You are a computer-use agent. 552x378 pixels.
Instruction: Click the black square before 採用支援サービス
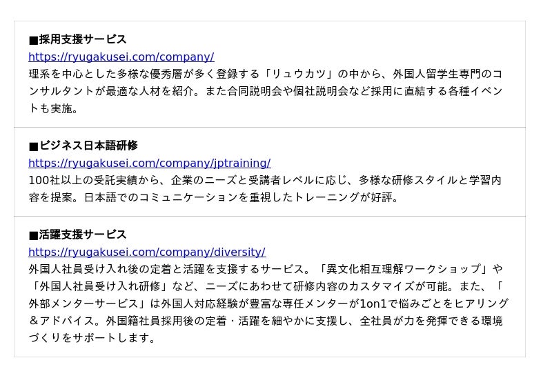point(33,40)
